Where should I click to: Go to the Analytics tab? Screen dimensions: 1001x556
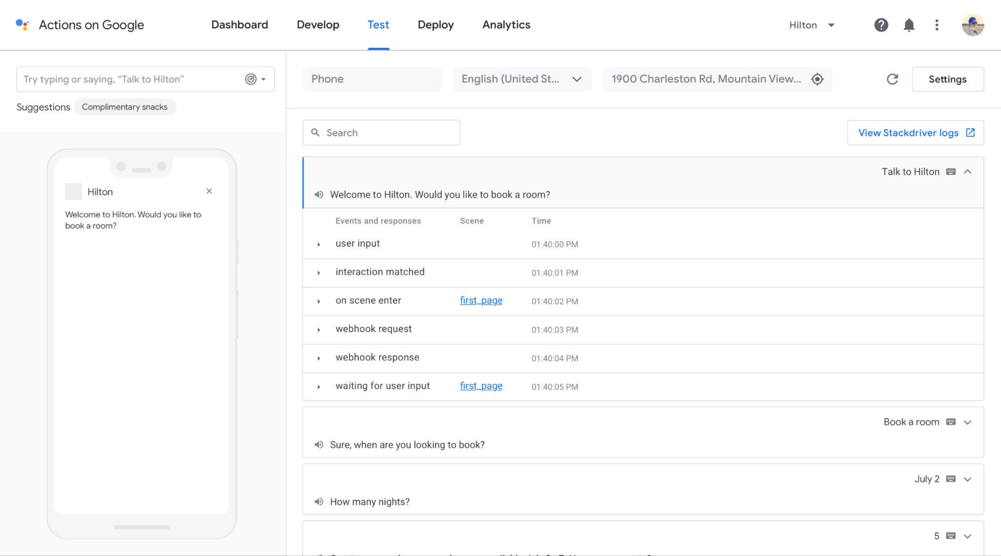[506, 25]
